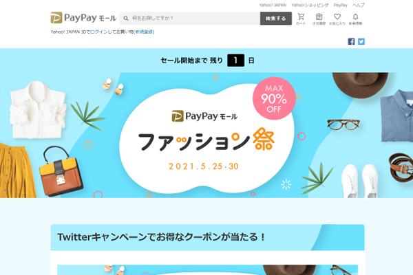Click the PayPay Mall logo in header

(83, 18)
